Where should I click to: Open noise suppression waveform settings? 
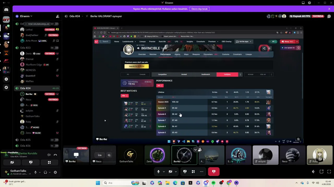coord(49,155)
